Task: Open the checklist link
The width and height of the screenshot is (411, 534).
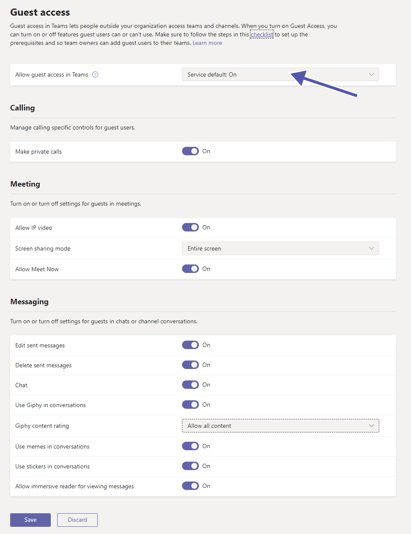Action: (x=262, y=34)
